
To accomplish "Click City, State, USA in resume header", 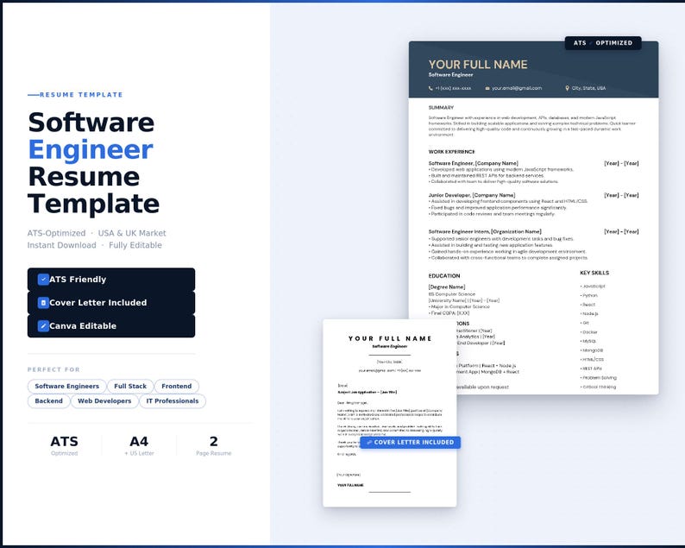I will coord(588,88).
